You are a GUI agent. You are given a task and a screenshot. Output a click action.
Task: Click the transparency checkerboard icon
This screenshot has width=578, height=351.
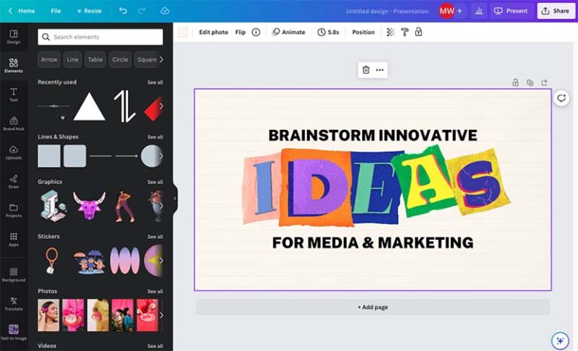click(x=391, y=32)
